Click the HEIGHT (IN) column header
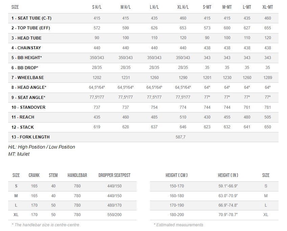The height and width of the screenshot is (231, 287). [x=228, y=175]
